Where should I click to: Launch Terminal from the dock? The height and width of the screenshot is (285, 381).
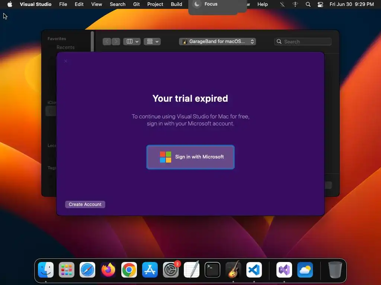coord(212,270)
